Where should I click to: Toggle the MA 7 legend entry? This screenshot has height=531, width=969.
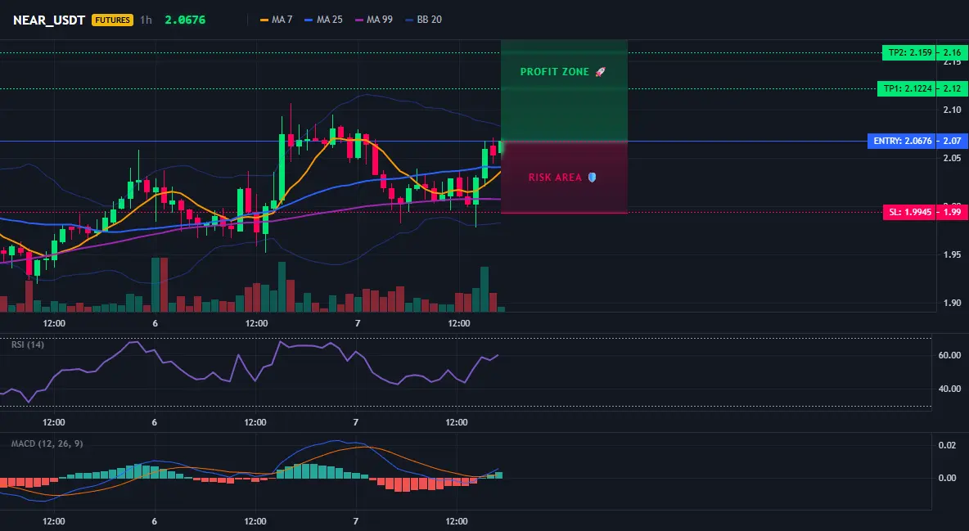click(x=277, y=20)
